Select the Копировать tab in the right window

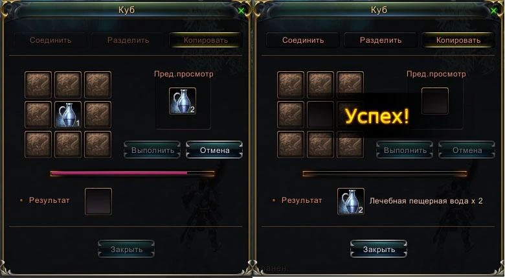coord(458,40)
